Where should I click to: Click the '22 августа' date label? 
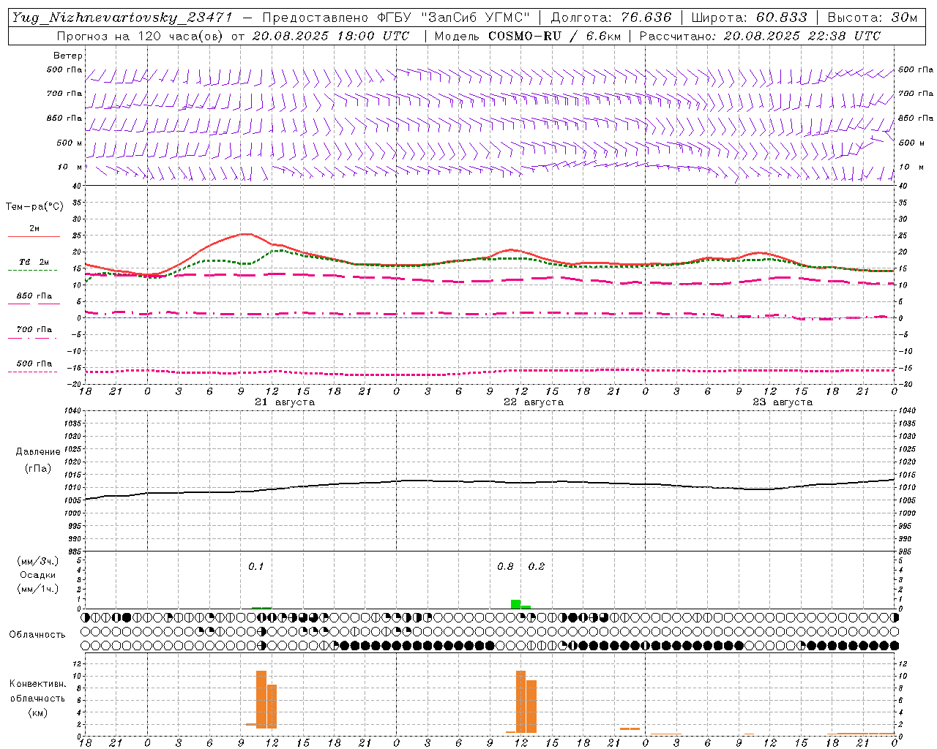coord(534,402)
